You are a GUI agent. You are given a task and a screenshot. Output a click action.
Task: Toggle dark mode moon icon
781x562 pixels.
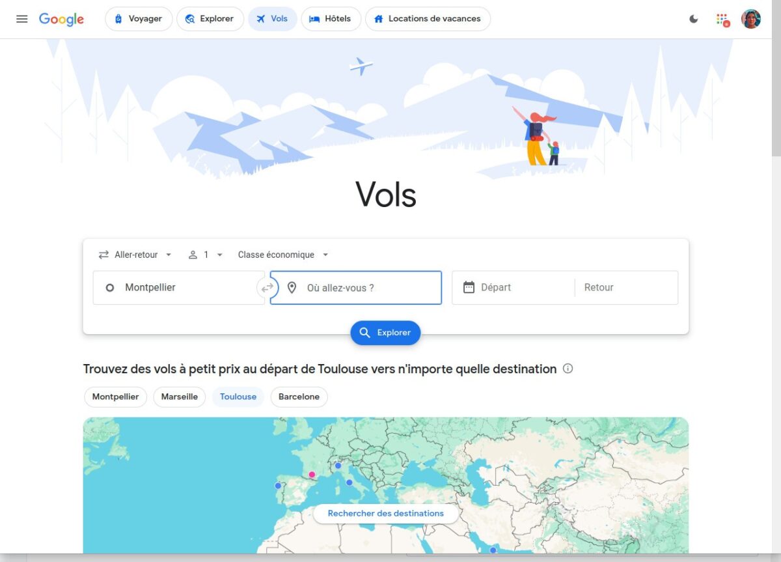click(694, 19)
